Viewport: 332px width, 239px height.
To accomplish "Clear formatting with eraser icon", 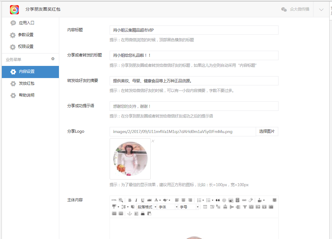I will [251, 200].
